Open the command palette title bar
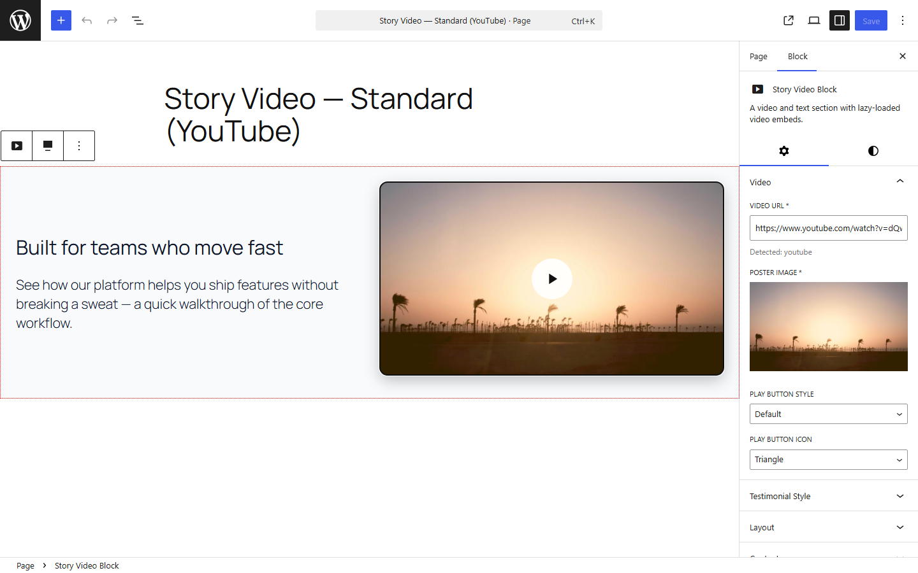Viewport: 918px width, 573px height. 459,20
